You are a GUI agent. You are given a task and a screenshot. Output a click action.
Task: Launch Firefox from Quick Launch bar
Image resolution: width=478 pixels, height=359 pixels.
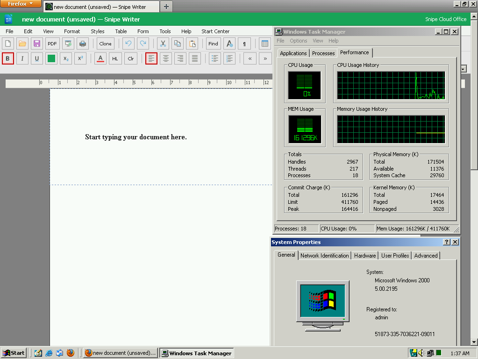[71, 353]
